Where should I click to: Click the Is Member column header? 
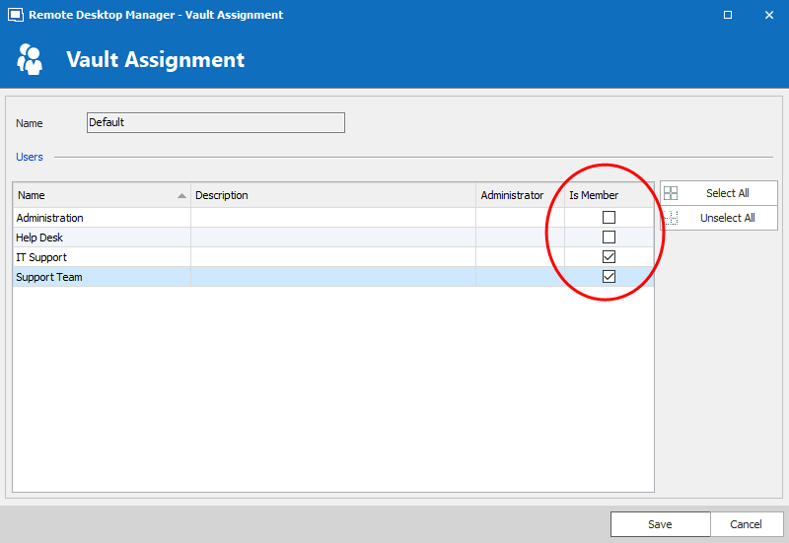tap(594, 195)
